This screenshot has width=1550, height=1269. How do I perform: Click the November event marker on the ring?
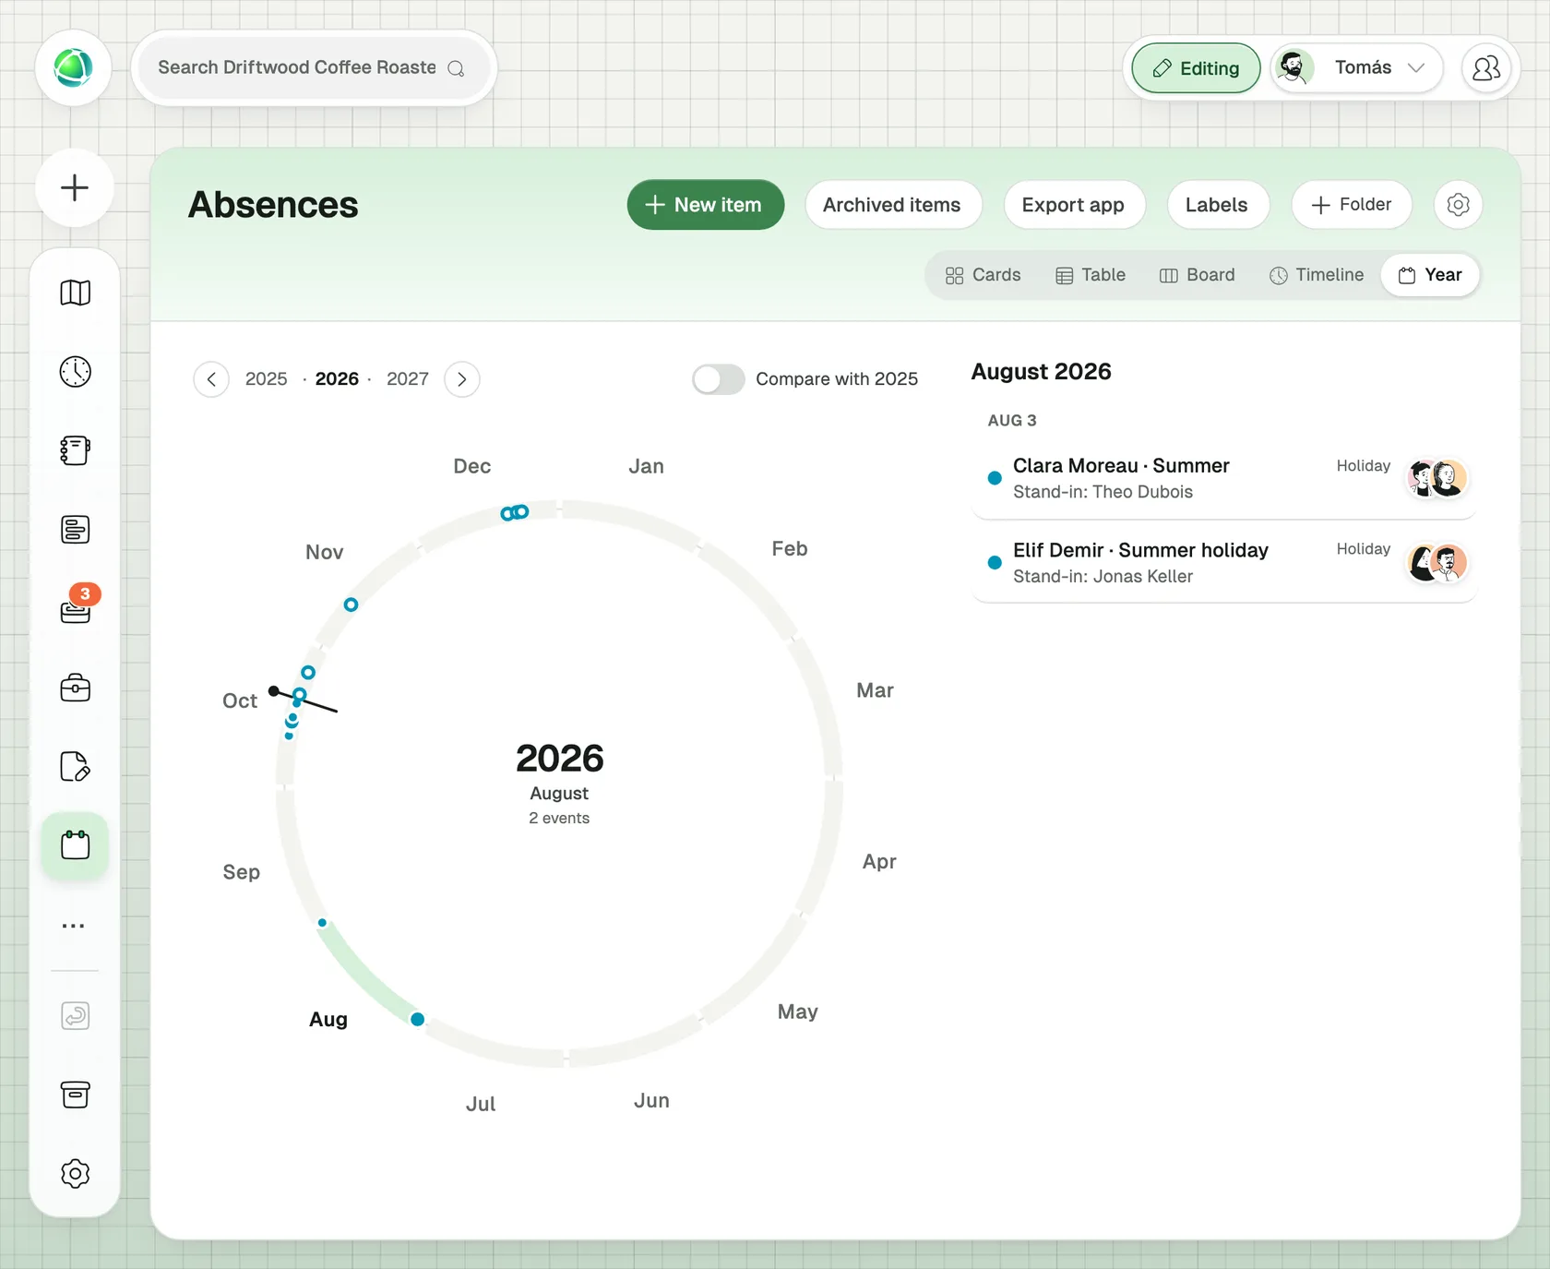point(351,605)
